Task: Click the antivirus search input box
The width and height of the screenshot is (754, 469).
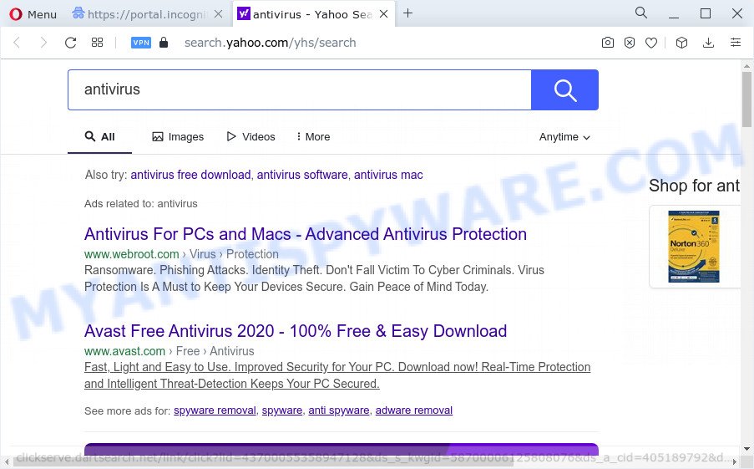Action: click(299, 89)
